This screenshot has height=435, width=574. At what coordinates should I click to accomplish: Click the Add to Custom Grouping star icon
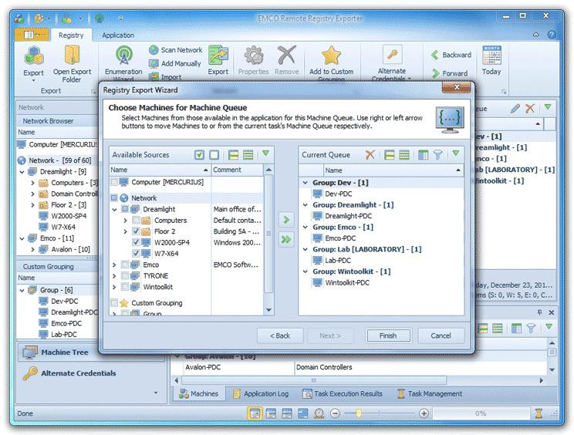pyautogui.click(x=331, y=56)
